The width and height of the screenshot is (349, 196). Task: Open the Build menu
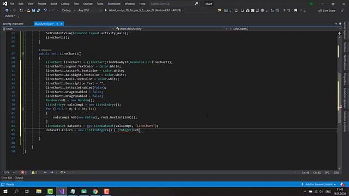coord(53,4)
